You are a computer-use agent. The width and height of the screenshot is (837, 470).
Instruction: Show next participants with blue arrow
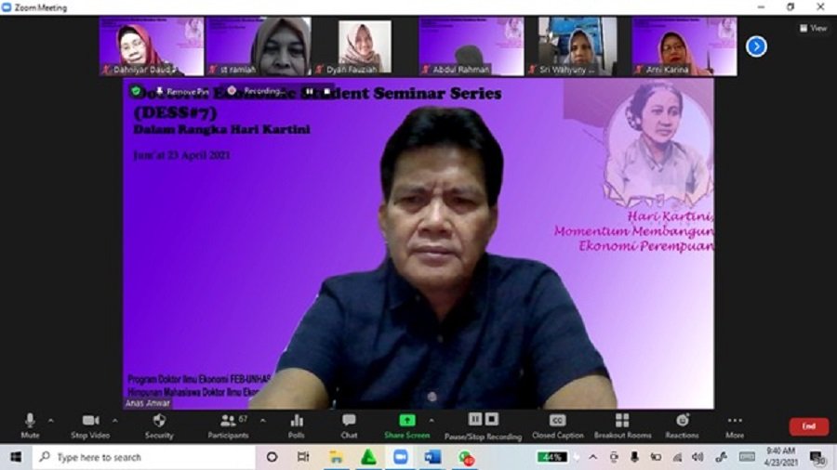tap(756, 46)
